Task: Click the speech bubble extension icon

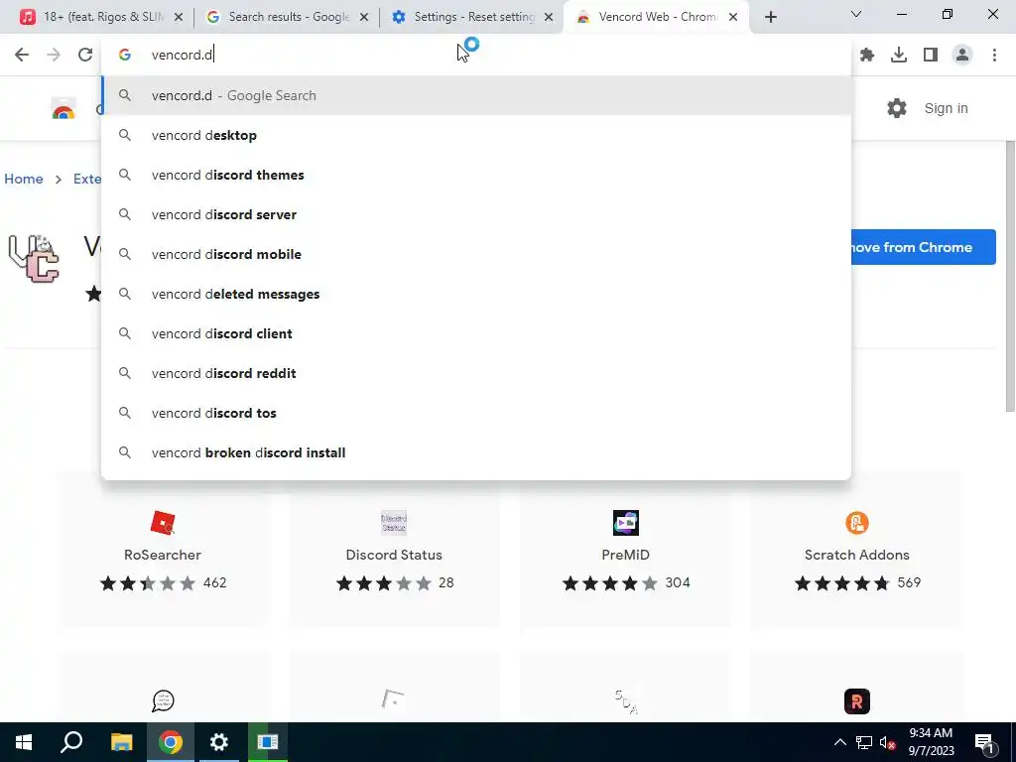Action: pos(163,701)
